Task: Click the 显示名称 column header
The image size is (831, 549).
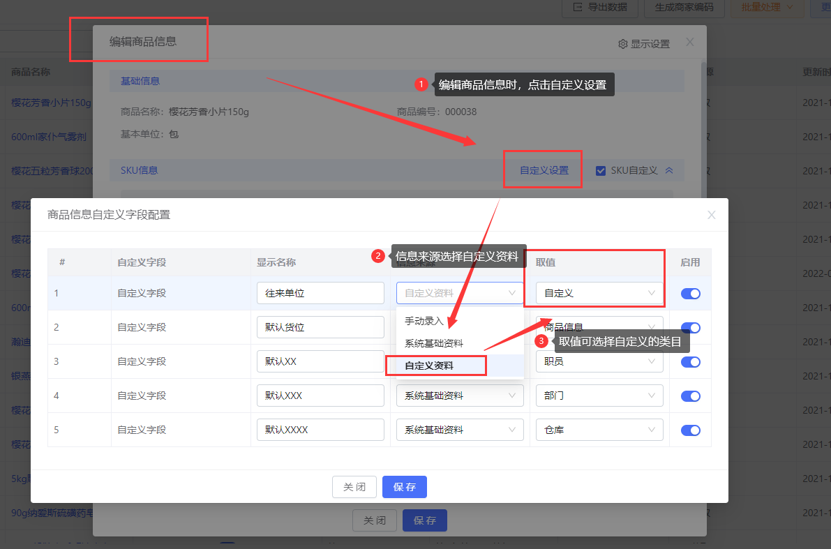Action: (276, 262)
